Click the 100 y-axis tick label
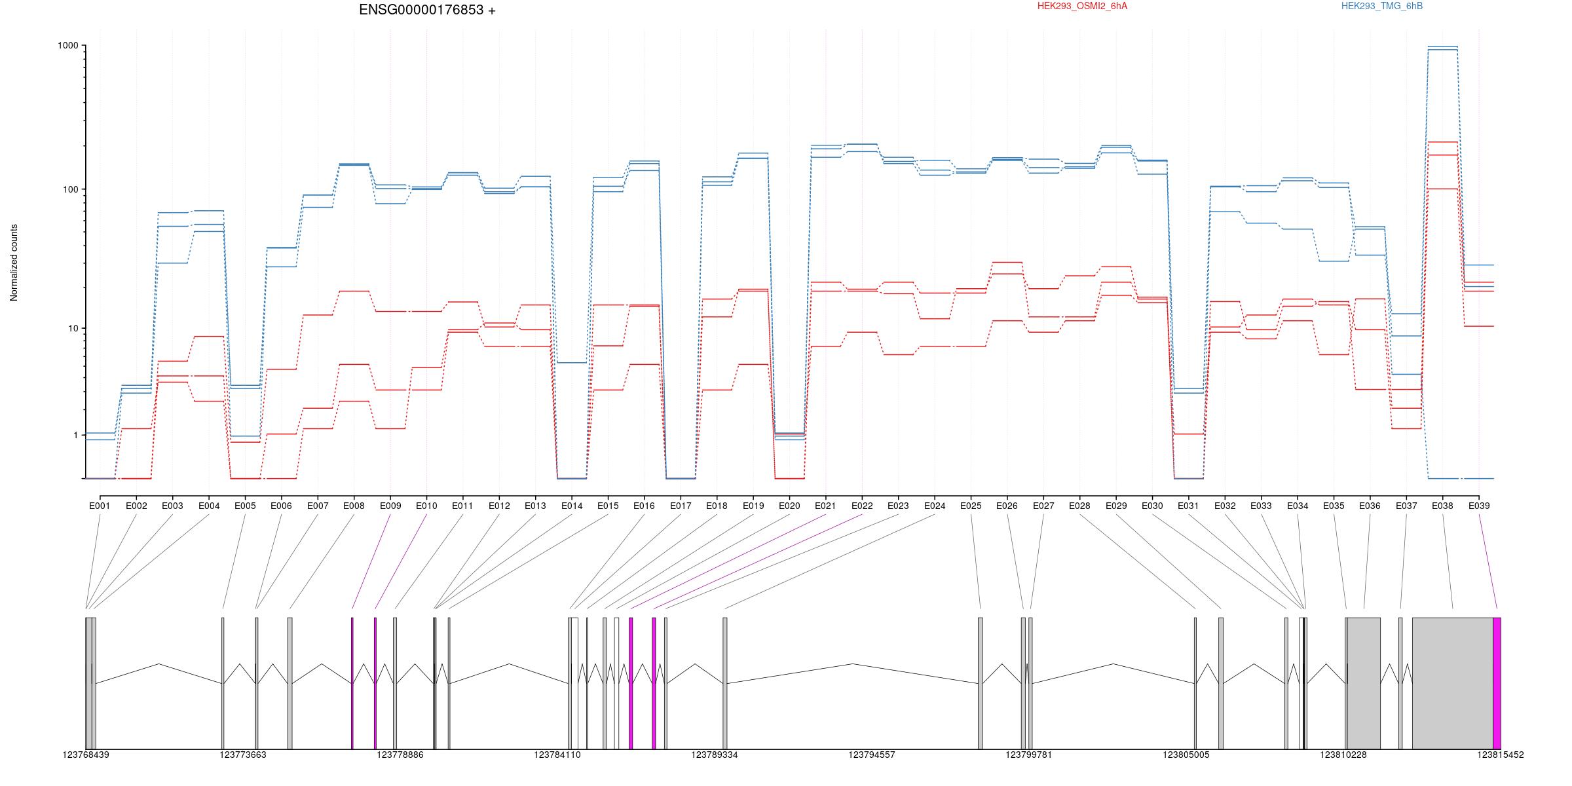This screenshot has height=786, width=1572. [70, 189]
